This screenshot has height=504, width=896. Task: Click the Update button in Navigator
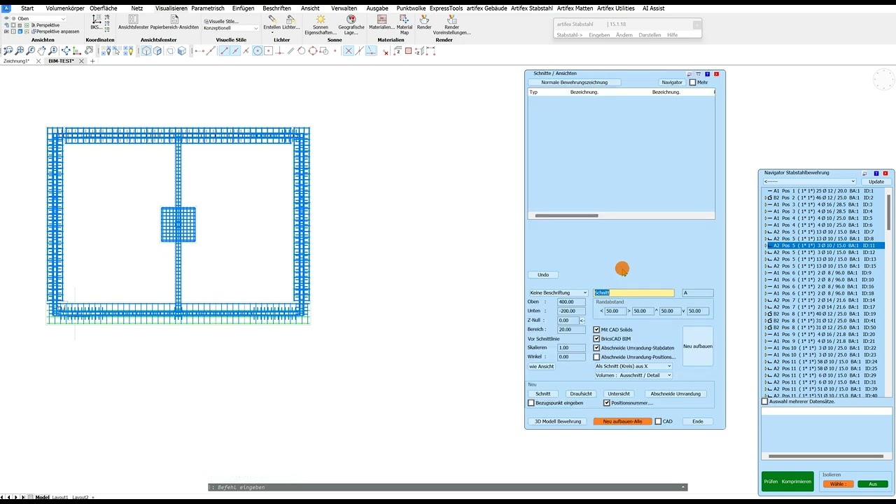(x=876, y=181)
